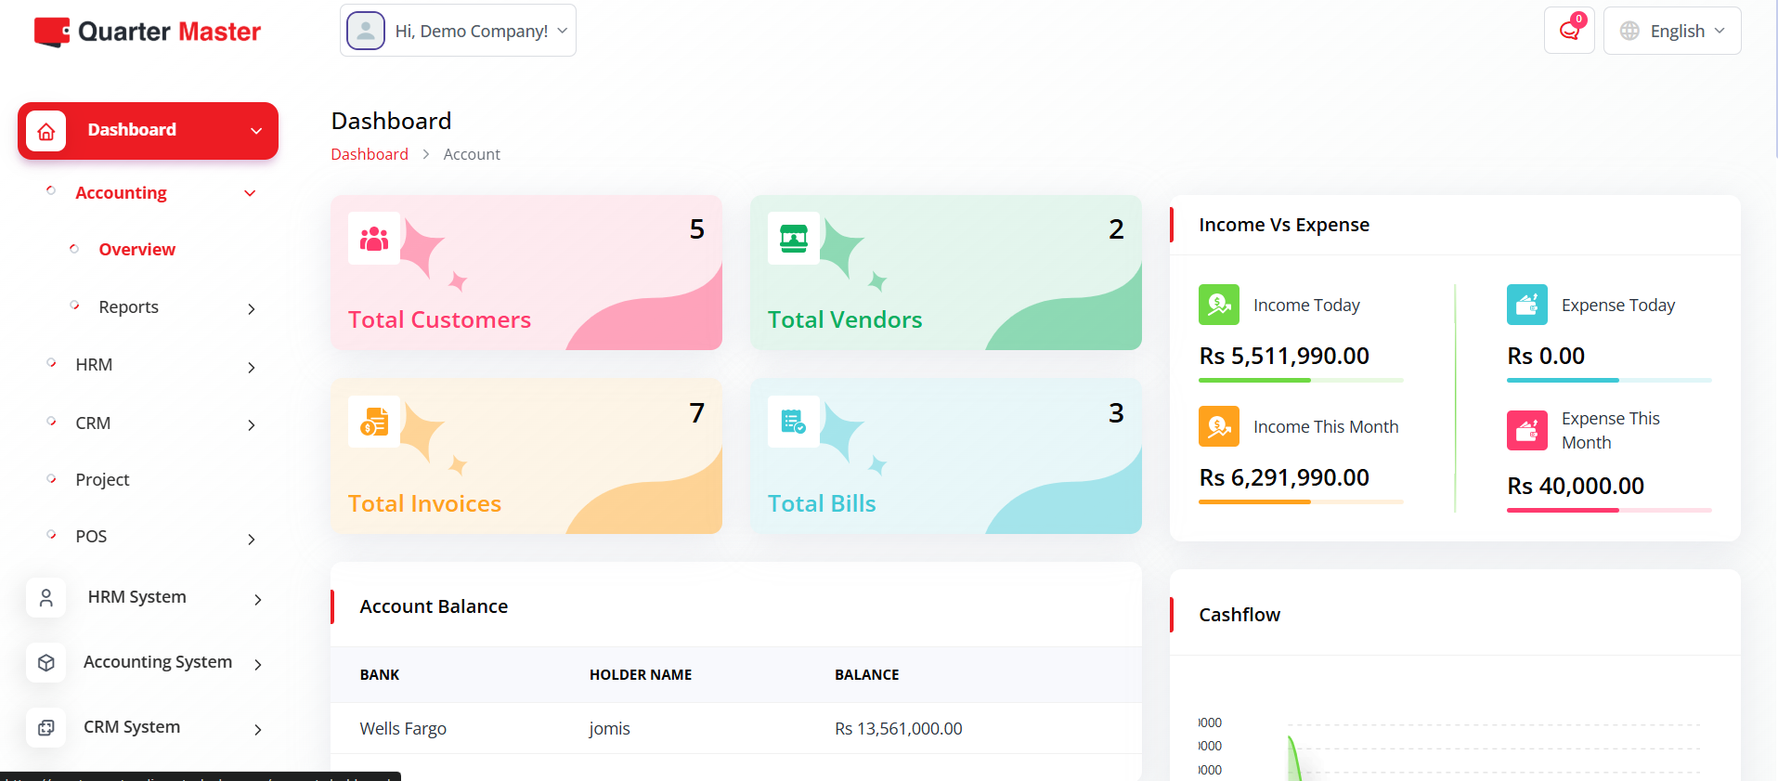1778x781 pixels.
Task: Click the page vertical scrollbar
Action: pyautogui.click(x=1774, y=79)
